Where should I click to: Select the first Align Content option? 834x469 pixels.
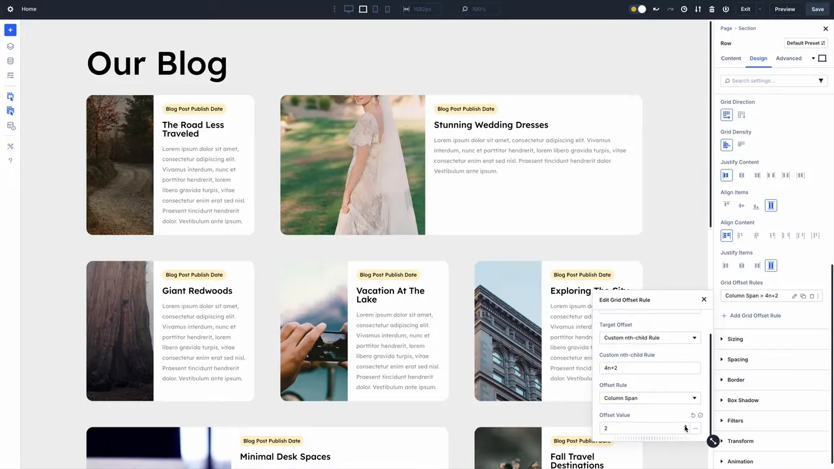(x=726, y=235)
